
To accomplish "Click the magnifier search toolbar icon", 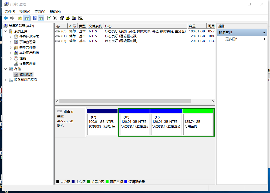I will pyautogui.click(x=74, y=18).
